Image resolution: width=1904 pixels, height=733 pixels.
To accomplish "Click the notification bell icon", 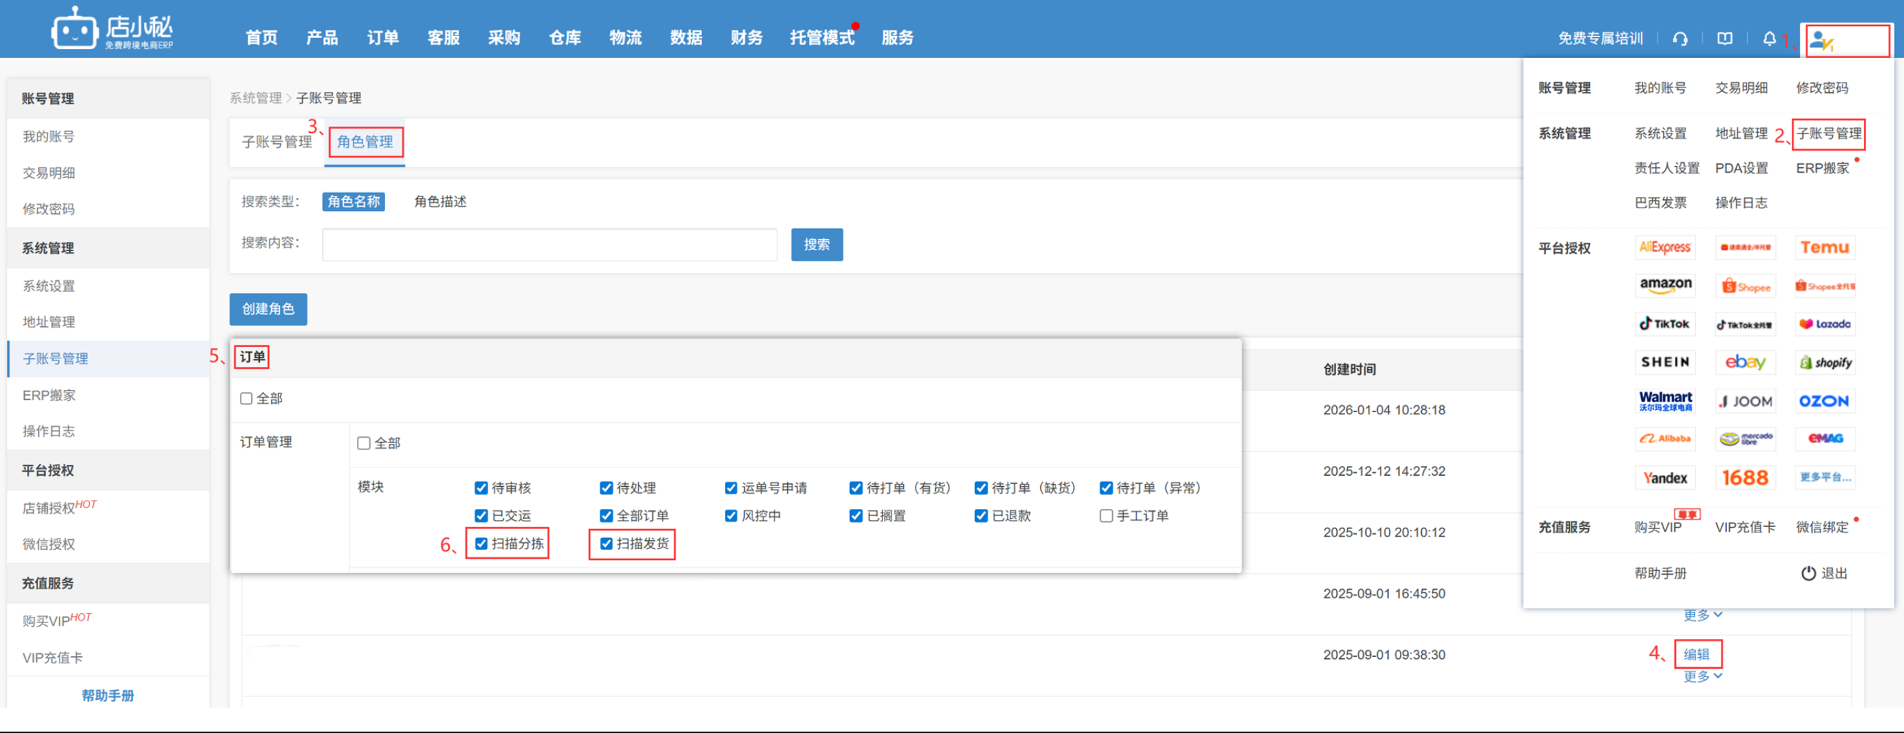I will coord(1768,39).
